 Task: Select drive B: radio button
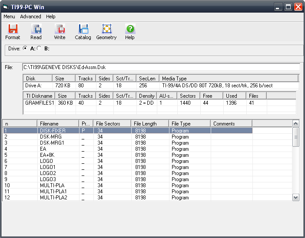tap(39, 48)
